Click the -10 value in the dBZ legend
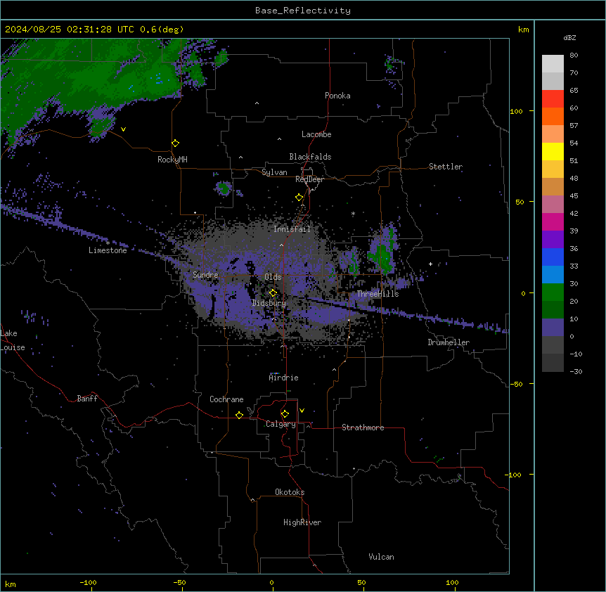The width and height of the screenshot is (606, 592). (576, 354)
